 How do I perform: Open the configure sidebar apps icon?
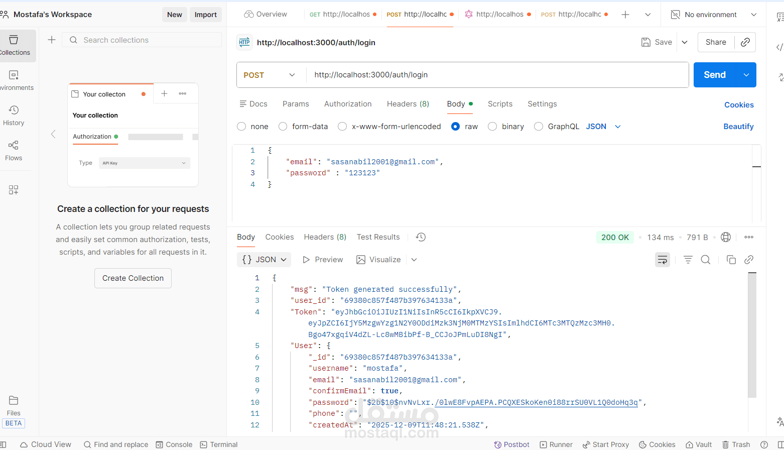point(14,190)
